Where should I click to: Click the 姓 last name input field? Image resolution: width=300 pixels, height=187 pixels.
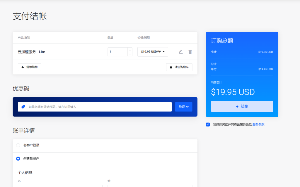[150, 186]
